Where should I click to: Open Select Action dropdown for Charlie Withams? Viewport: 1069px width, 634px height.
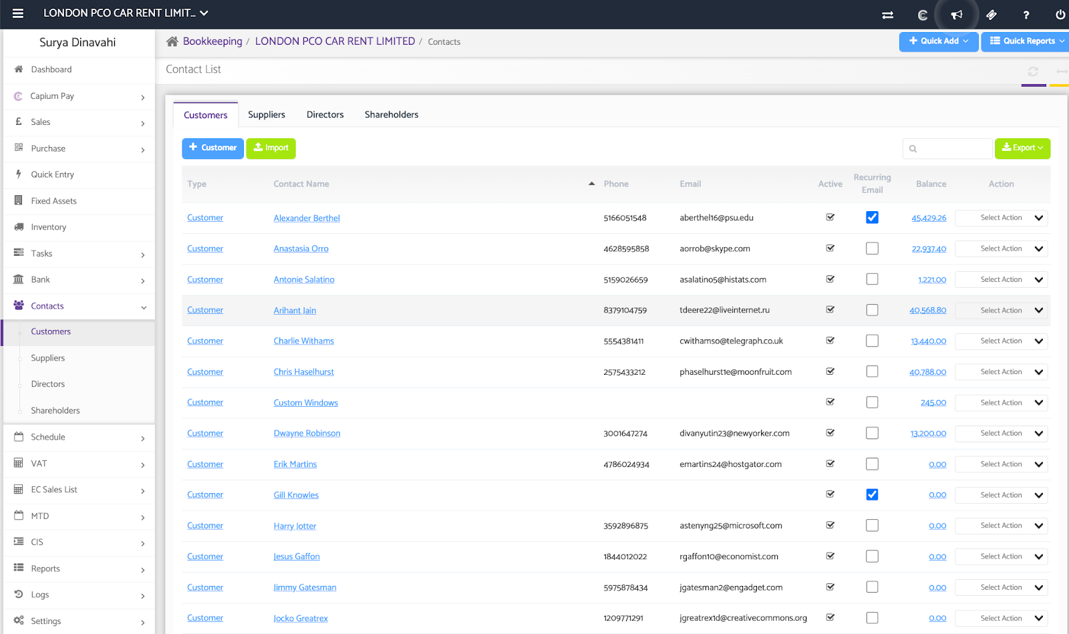tap(1001, 341)
